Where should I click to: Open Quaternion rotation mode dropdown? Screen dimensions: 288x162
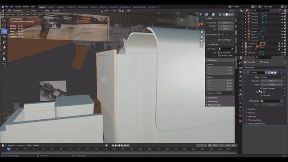[220, 93]
